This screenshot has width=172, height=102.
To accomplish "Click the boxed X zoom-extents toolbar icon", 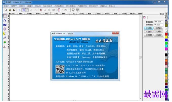I will tap(24, 10).
